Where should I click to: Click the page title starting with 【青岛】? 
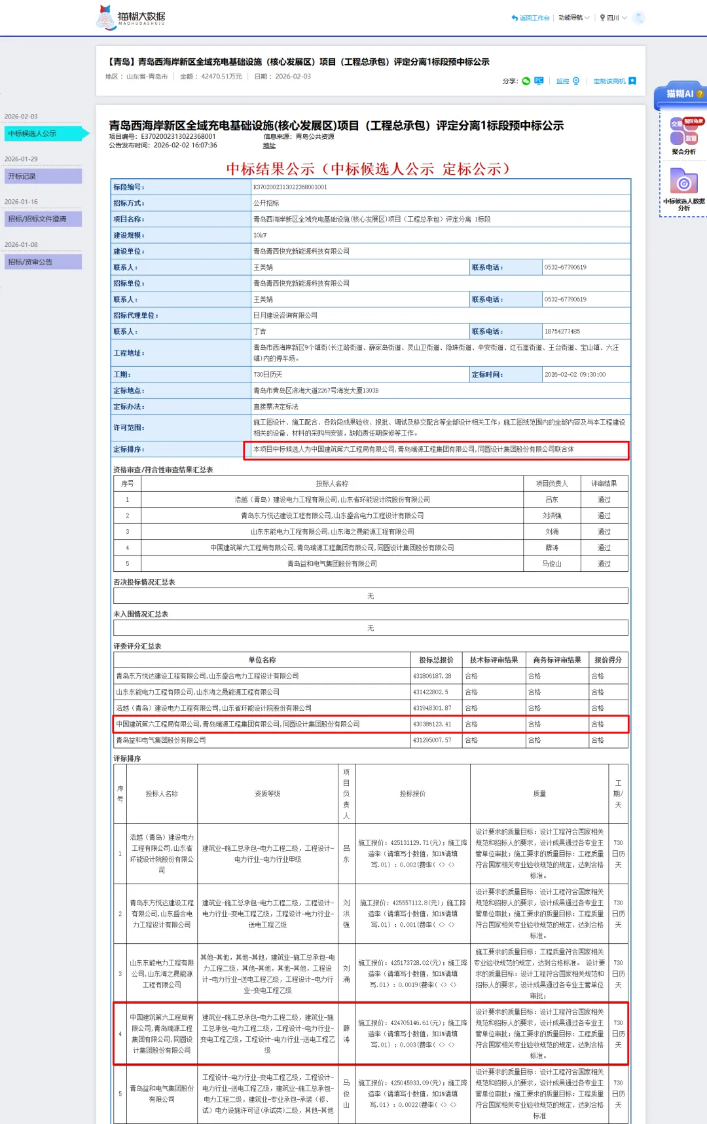(x=298, y=62)
